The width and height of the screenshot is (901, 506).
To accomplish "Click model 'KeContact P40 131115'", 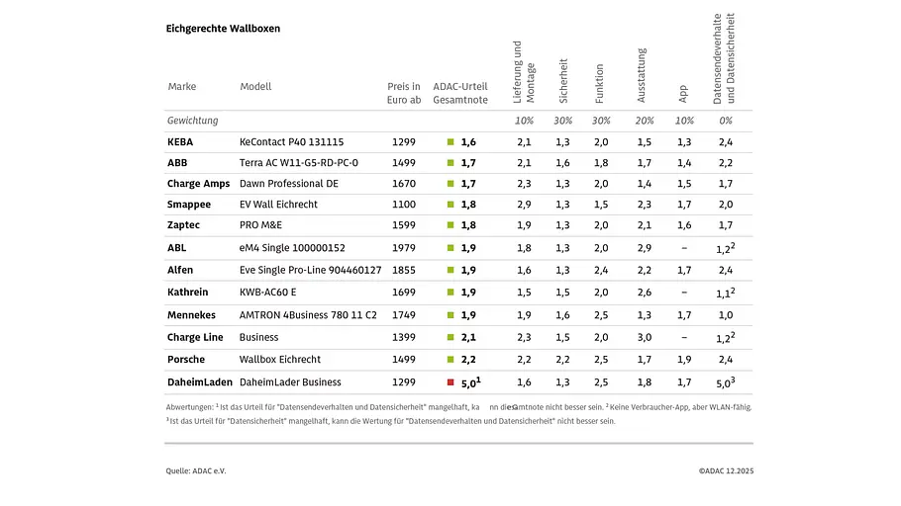I will [x=291, y=141].
